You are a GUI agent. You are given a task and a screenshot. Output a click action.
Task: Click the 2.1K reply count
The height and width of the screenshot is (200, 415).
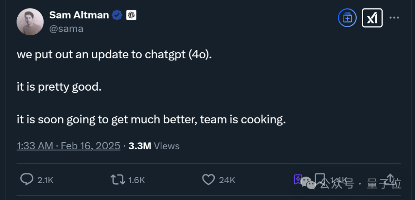click(45, 180)
